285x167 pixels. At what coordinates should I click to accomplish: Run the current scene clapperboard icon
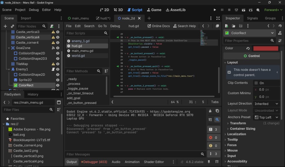point(243,10)
